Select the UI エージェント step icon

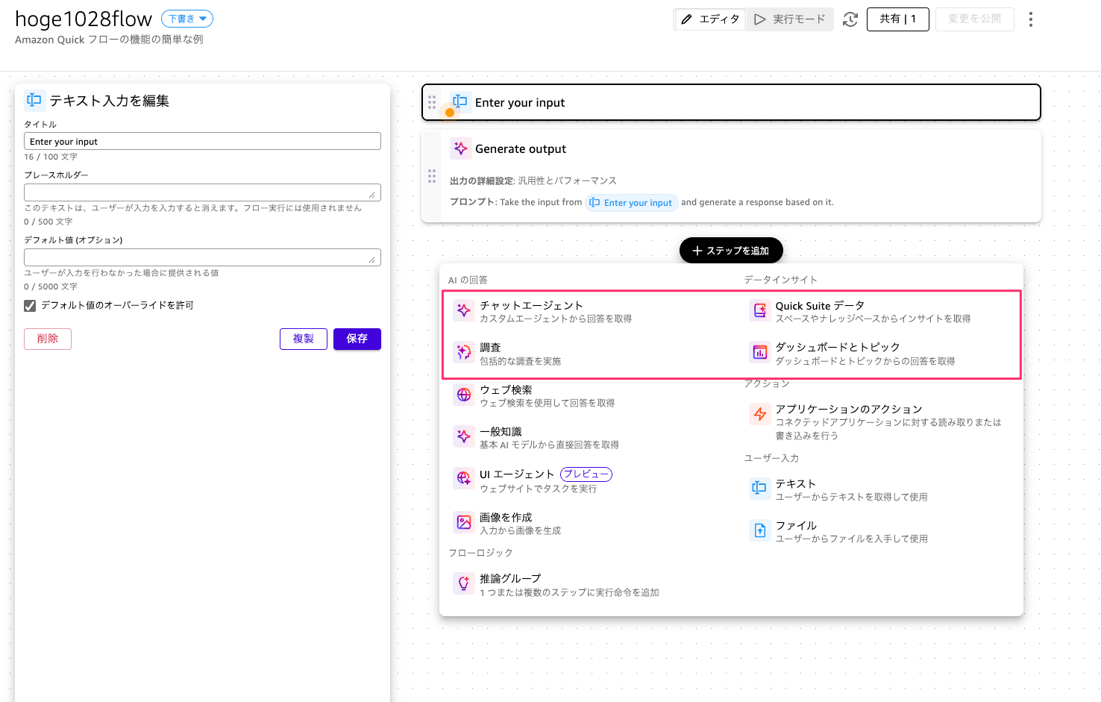pyautogui.click(x=463, y=478)
